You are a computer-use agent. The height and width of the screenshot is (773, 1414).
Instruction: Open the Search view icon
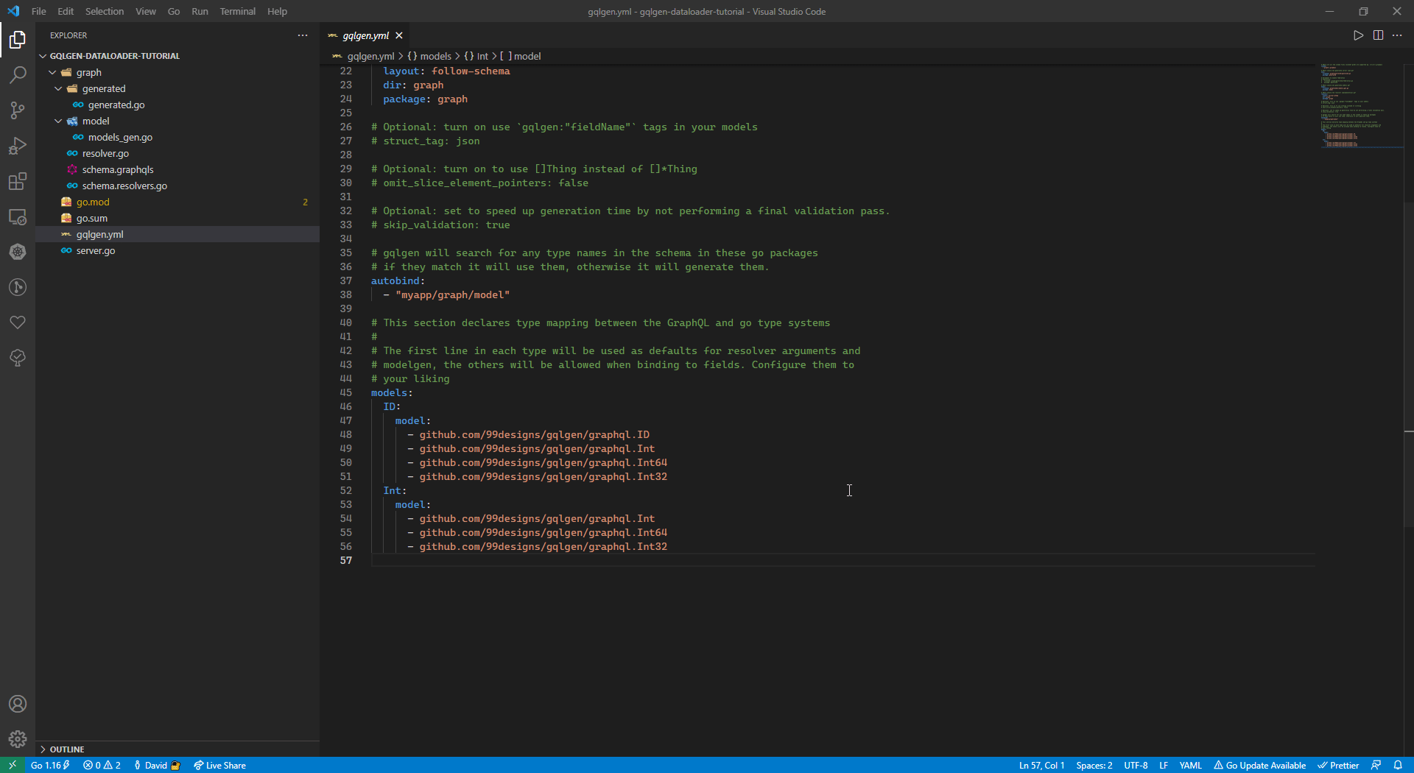[18, 75]
